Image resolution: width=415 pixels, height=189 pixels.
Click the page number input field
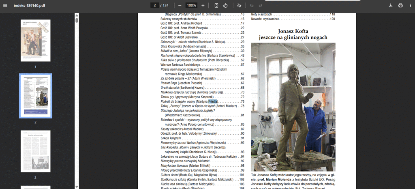tap(154, 5)
